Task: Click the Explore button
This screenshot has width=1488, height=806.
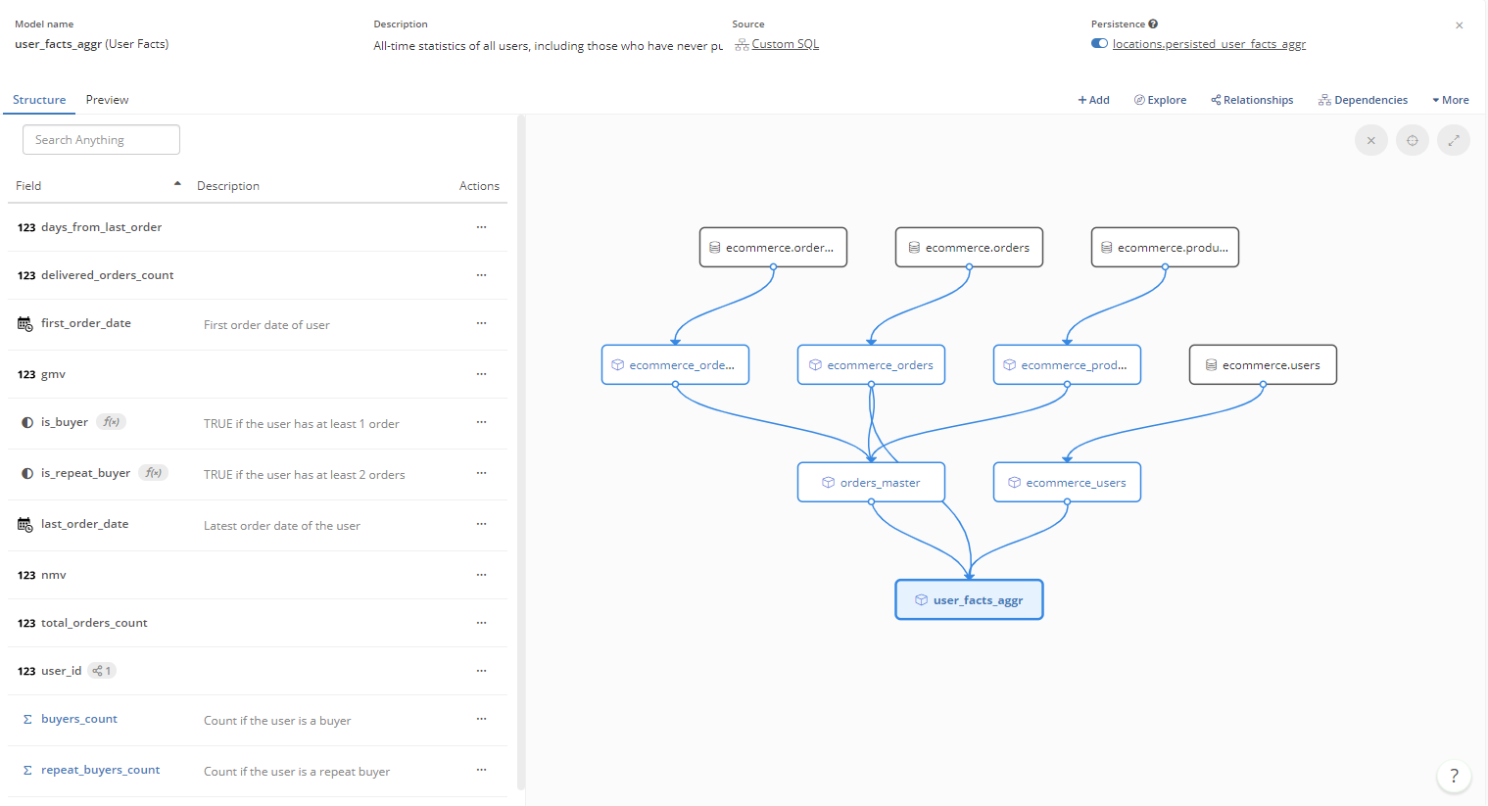Action: click(x=1160, y=100)
